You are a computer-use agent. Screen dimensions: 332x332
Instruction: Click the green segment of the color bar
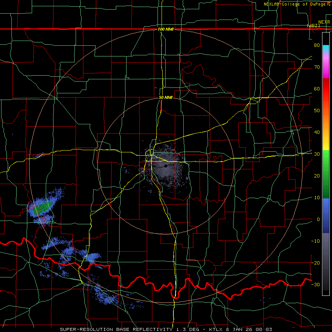tap(326, 174)
